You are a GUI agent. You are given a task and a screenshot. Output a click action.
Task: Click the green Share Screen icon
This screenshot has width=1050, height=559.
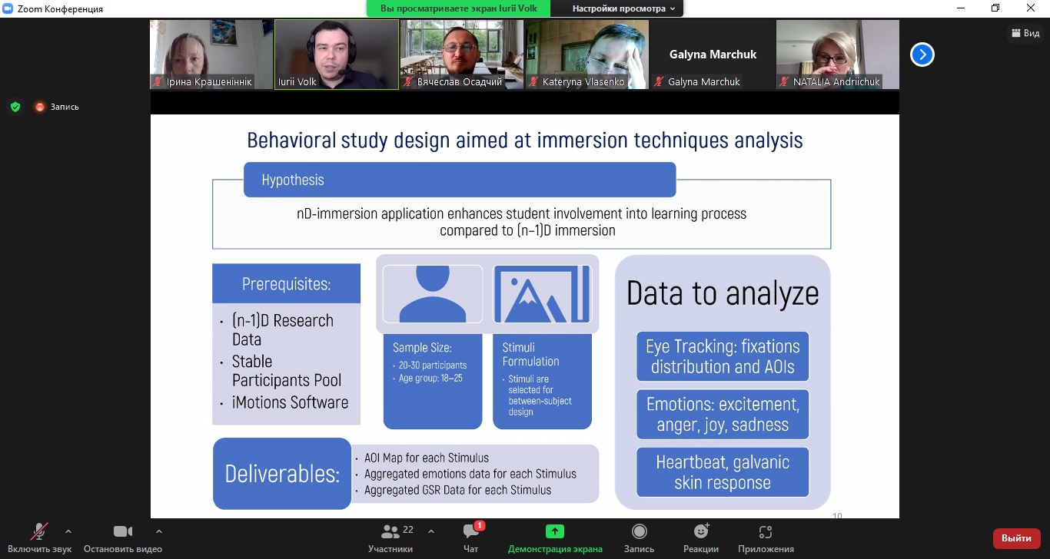click(554, 531)
